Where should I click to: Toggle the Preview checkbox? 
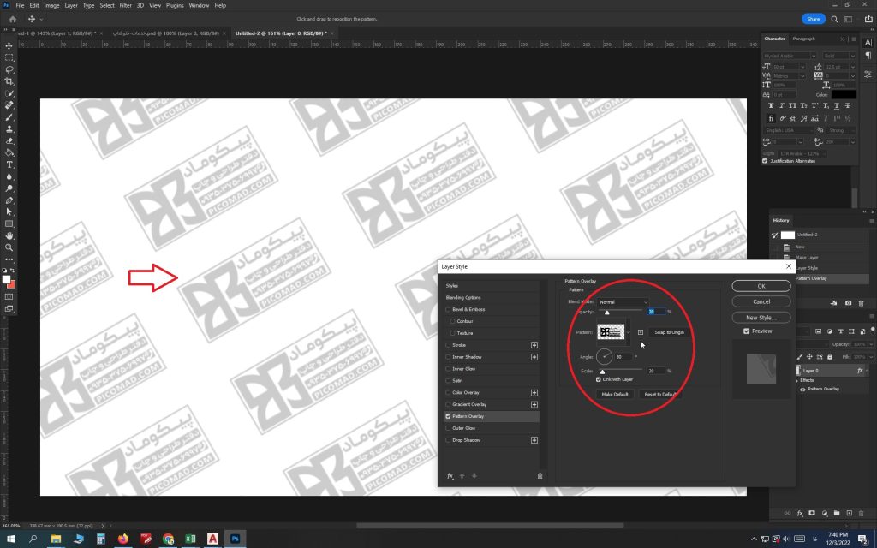[x=746, y=331]
